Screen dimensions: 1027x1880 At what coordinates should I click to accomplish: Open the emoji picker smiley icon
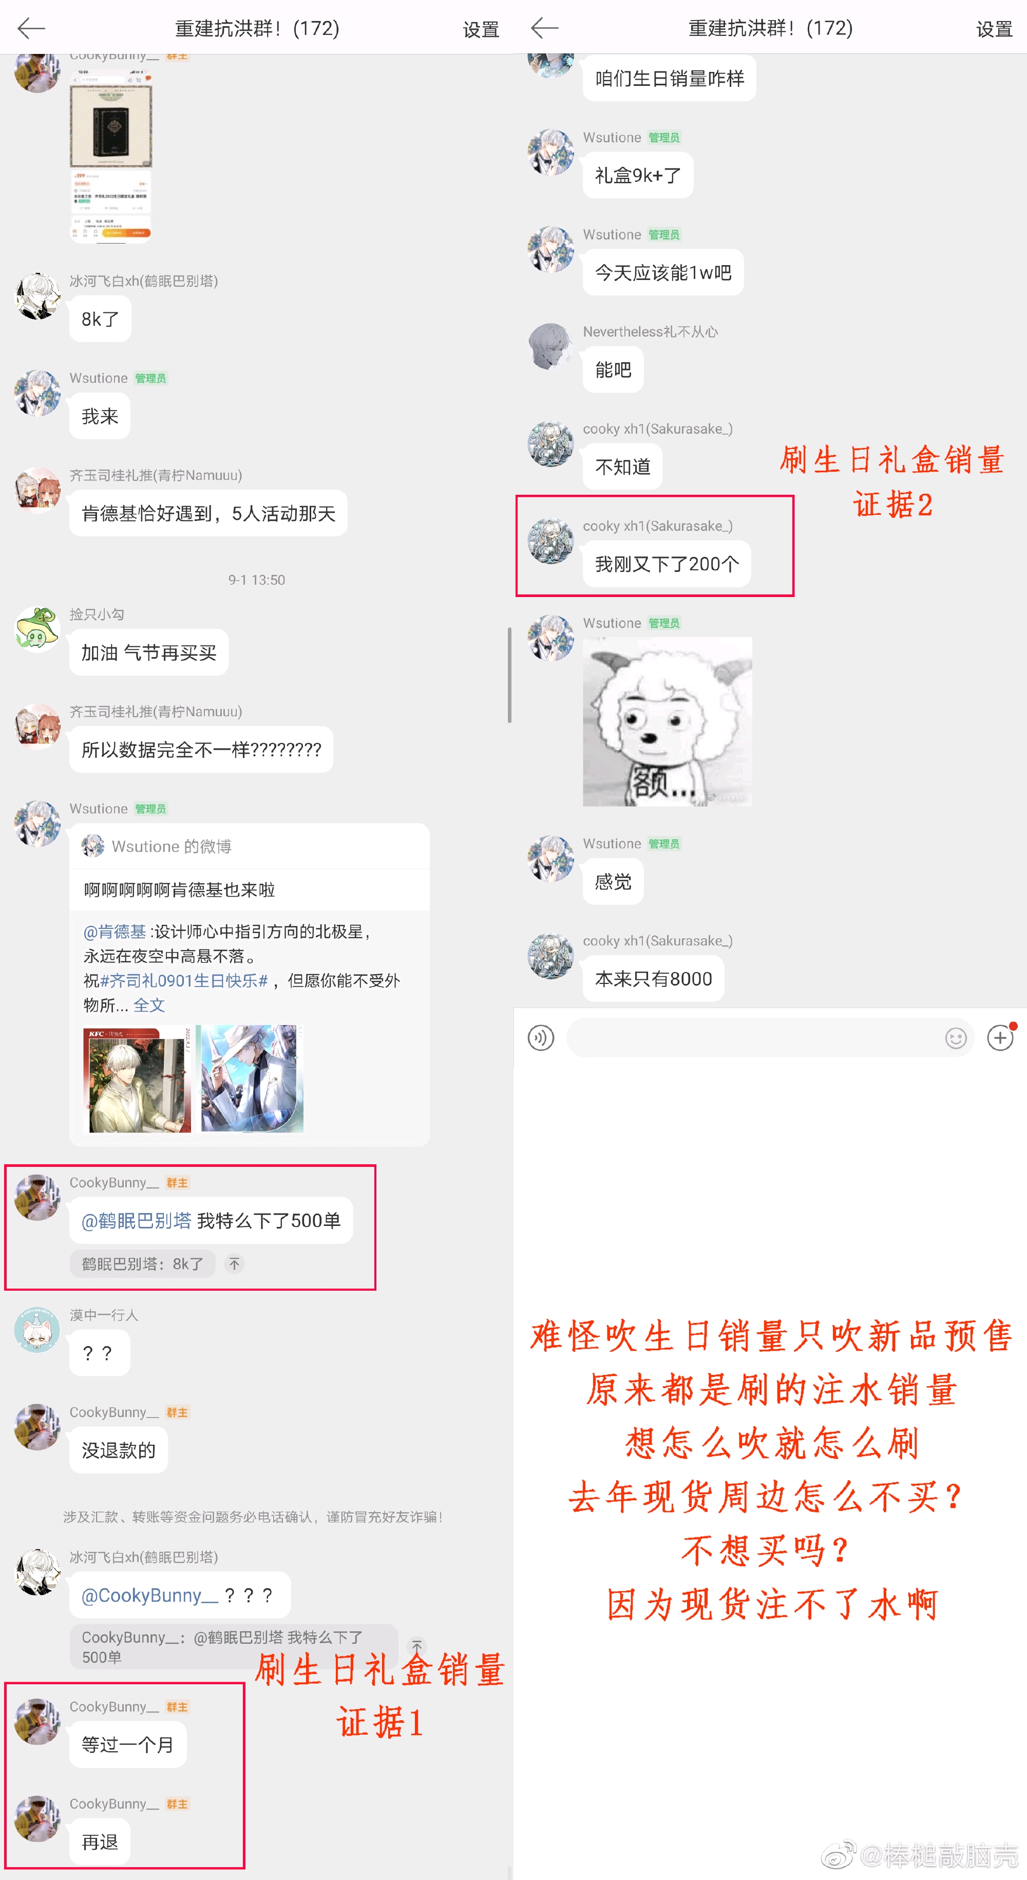click(956, 1037)
